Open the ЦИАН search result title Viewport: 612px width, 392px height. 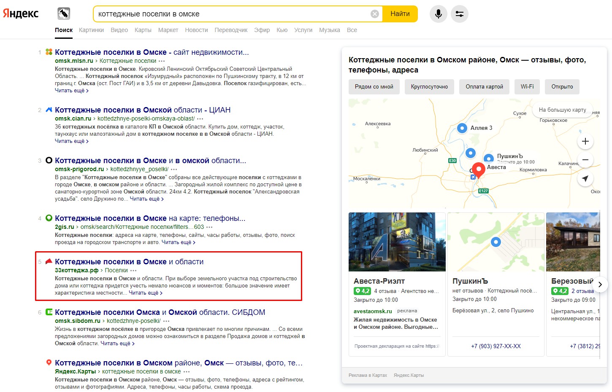143,110
